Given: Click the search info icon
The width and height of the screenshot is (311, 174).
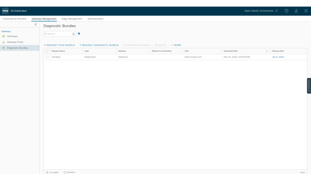Looking at the screenshot, I should tap(74, 34).
